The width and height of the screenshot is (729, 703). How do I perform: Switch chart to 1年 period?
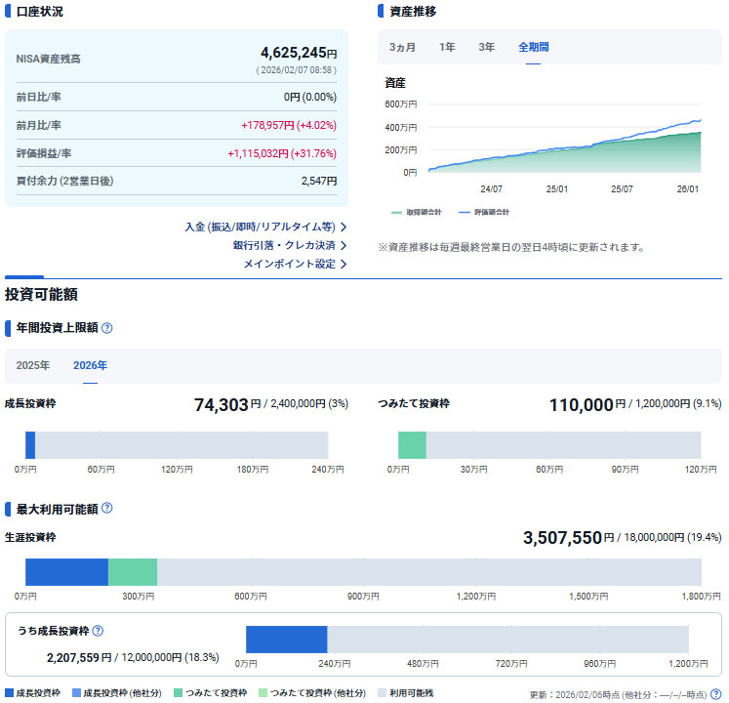447,47
